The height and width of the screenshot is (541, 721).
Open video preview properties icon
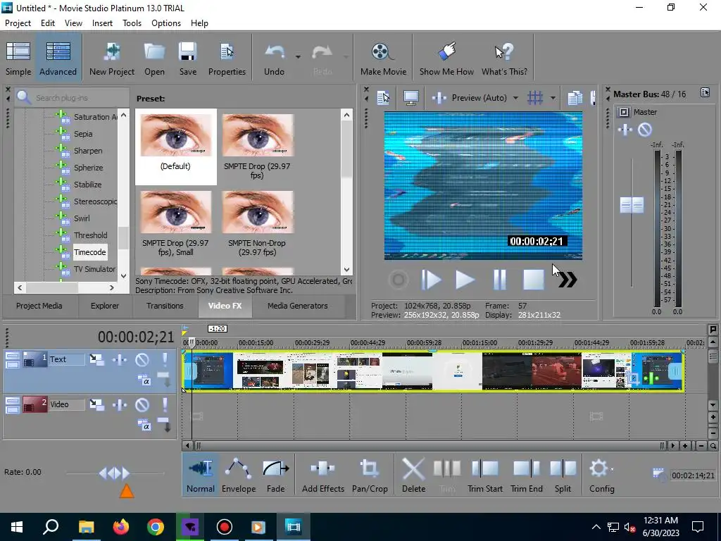pyautogui.click(x=383, y=97)
